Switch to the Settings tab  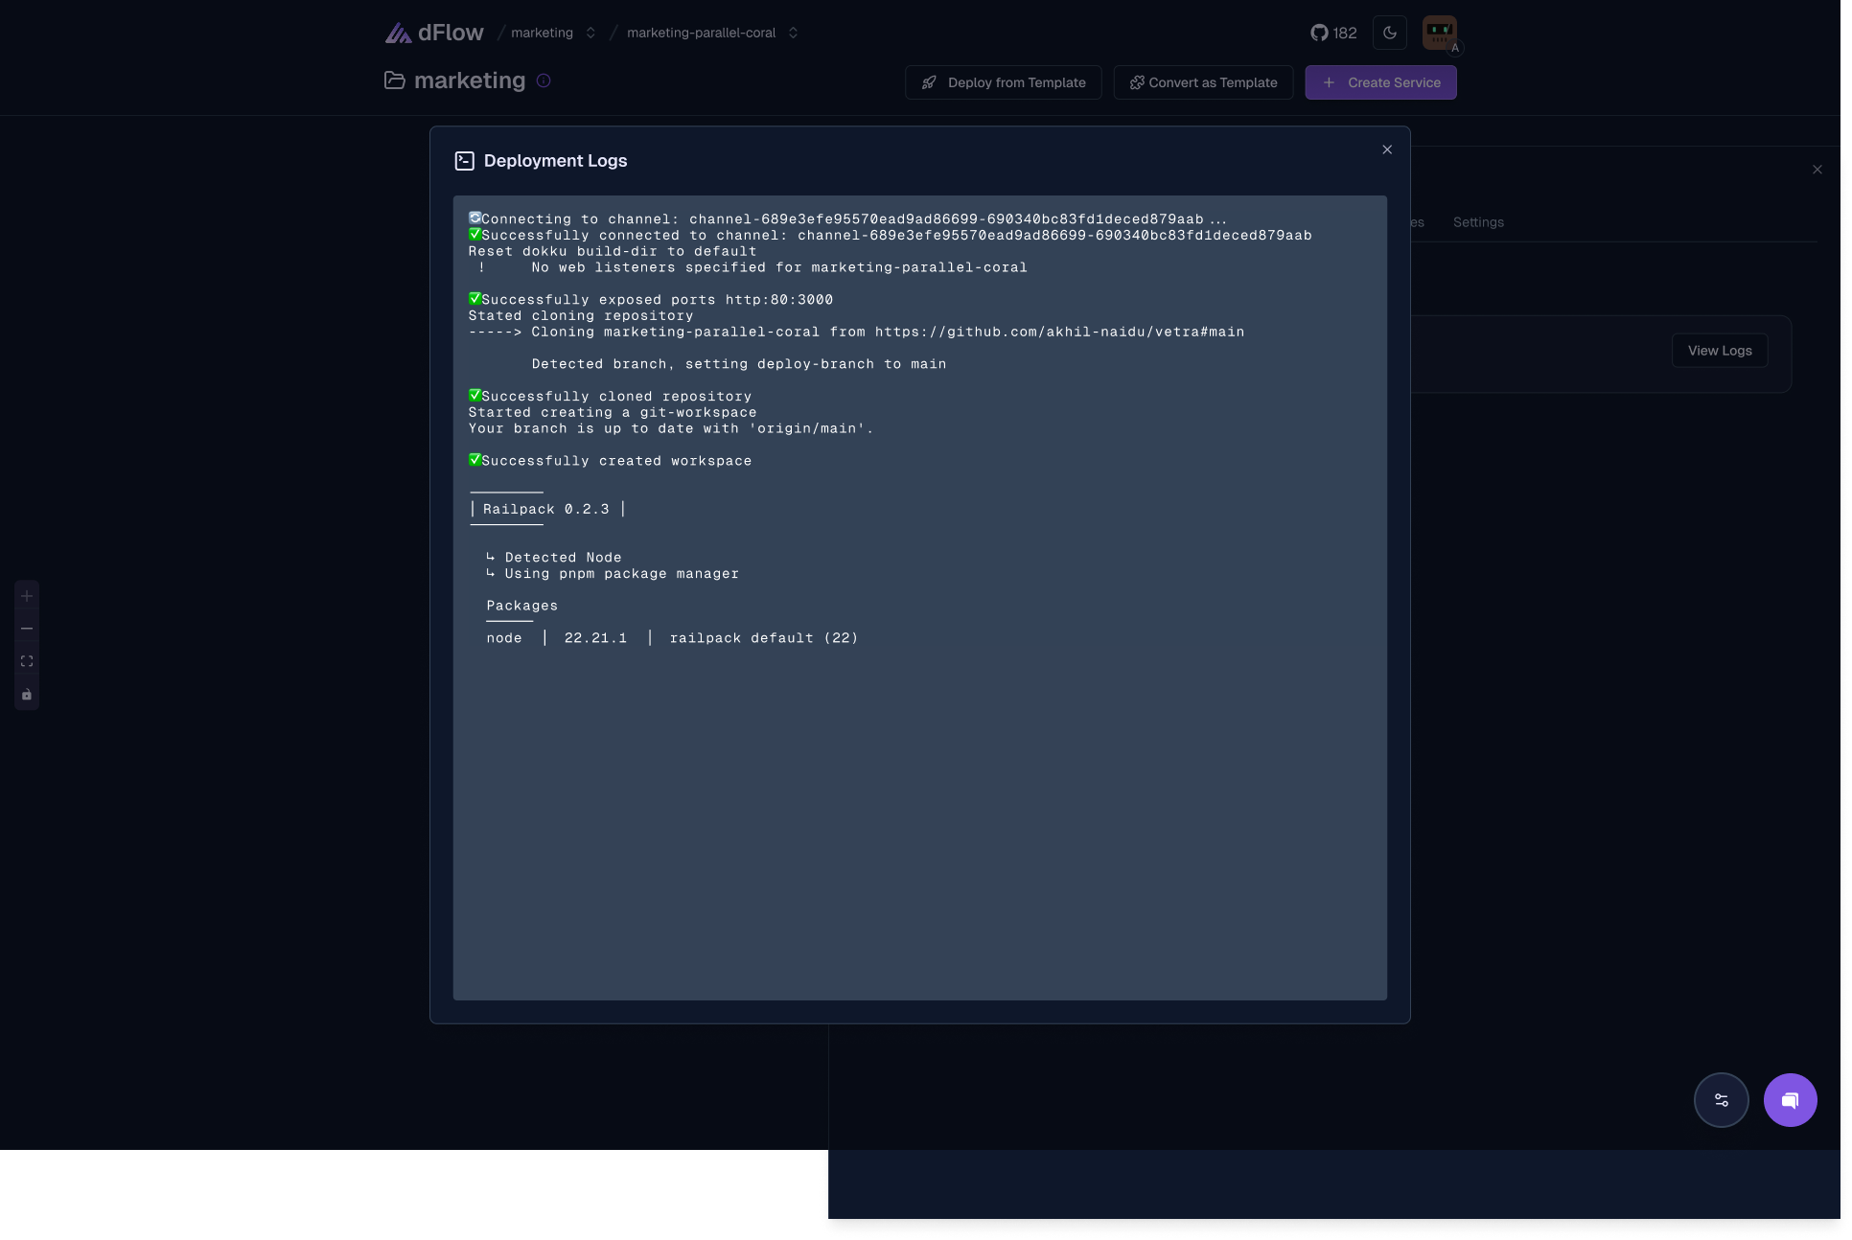[1477, 221]
